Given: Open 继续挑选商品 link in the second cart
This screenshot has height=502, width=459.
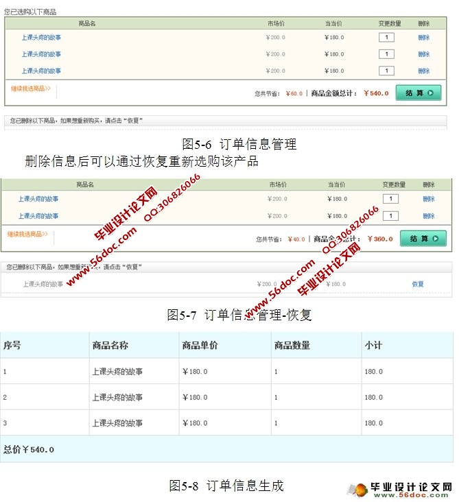Looking at the screenshot, I should [x=27, y=234].
